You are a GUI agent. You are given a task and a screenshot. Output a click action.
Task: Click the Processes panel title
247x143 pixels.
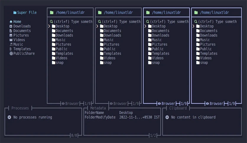[x=20, y=108]
